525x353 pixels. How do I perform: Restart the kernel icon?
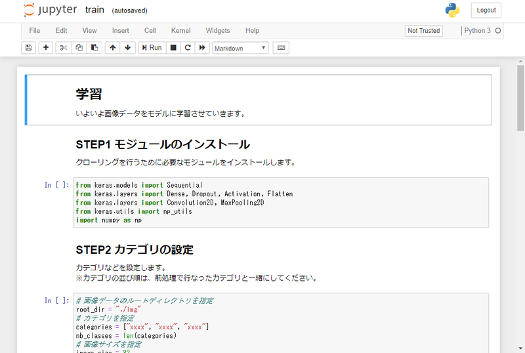[188, 48]
